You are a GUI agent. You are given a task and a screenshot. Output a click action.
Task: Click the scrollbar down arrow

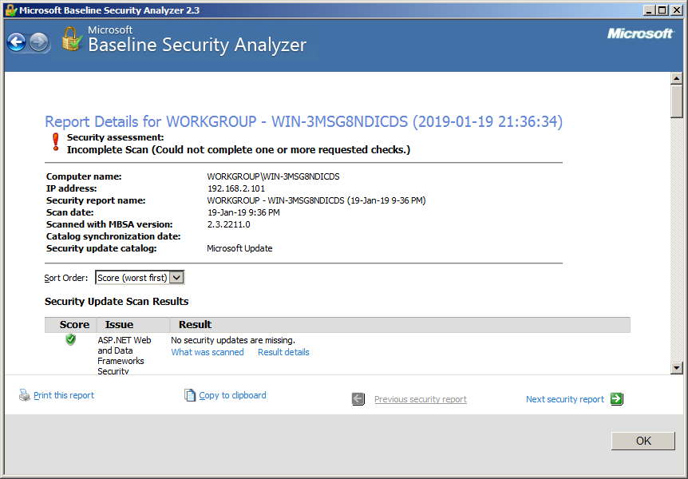tap(677, 368)
